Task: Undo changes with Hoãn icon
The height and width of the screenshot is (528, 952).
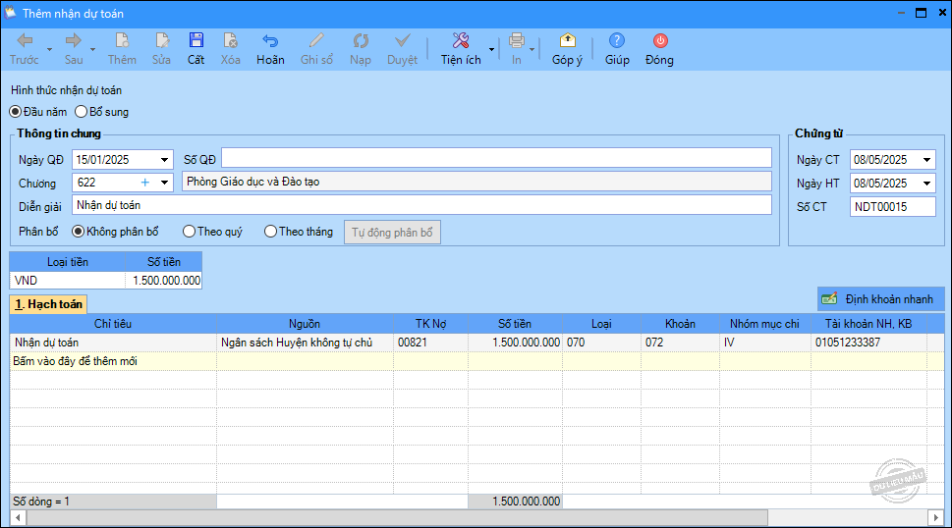Action: click(270, 40)
